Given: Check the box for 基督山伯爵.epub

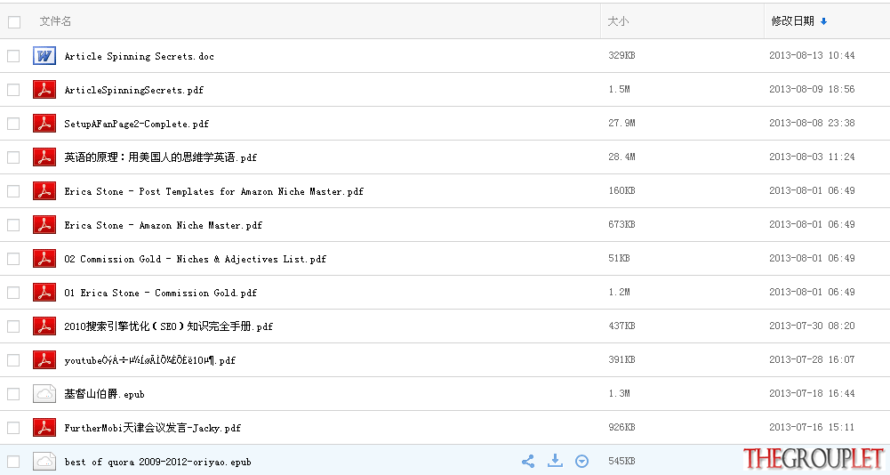Looking at the screenshot, I should pos(13,394).
